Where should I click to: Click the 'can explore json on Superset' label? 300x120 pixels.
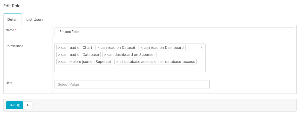pyautogui.click(x=86, y=62)
